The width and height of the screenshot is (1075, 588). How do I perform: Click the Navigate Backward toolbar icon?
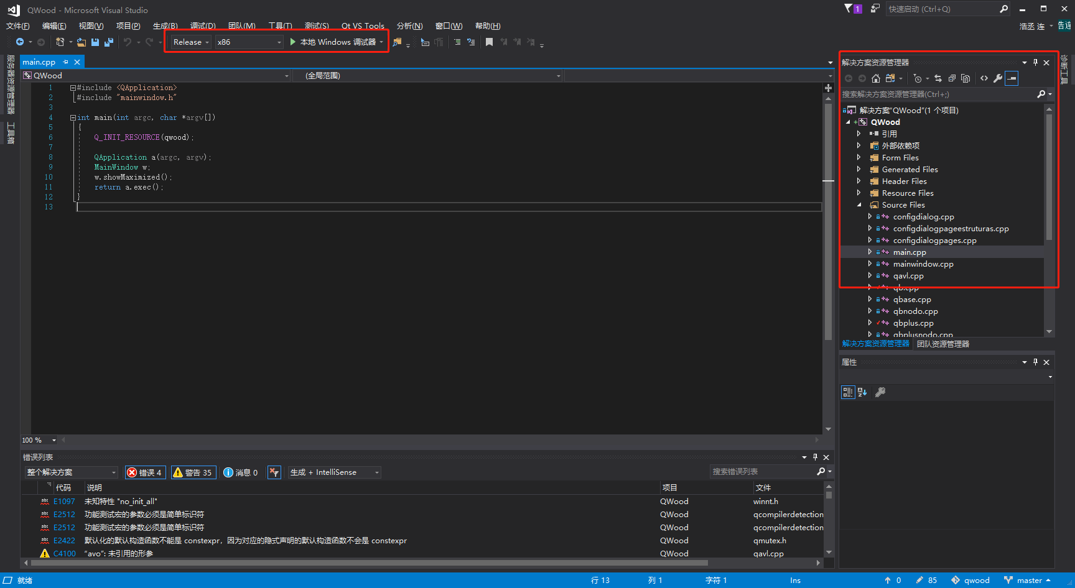pyautogui.click(x=20, y=42)
